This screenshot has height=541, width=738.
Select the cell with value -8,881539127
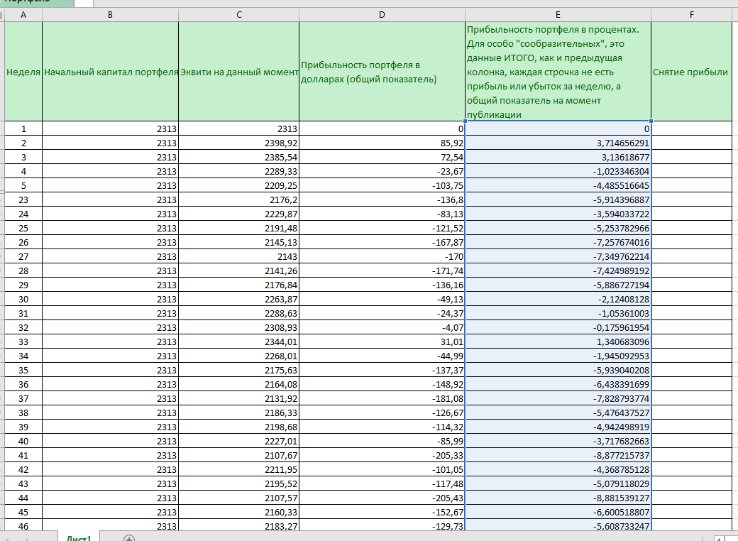558,498
